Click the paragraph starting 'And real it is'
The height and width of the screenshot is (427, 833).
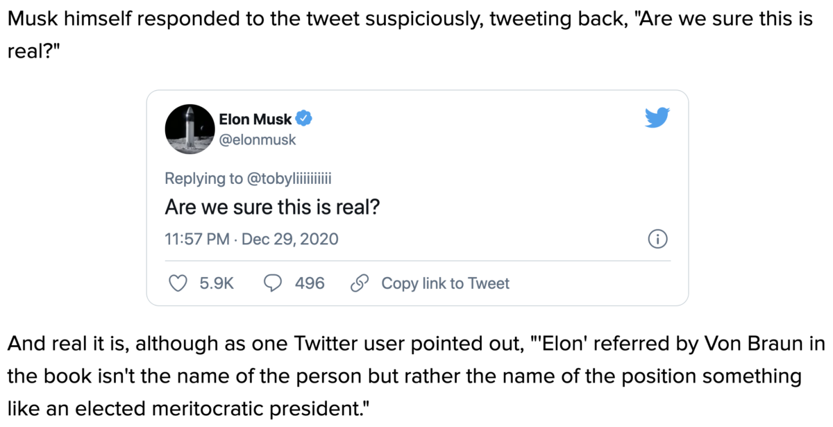414,377
